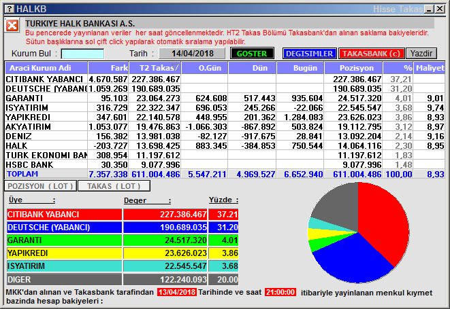
Task: Sort by Fark column header
Action: point(108,68)
